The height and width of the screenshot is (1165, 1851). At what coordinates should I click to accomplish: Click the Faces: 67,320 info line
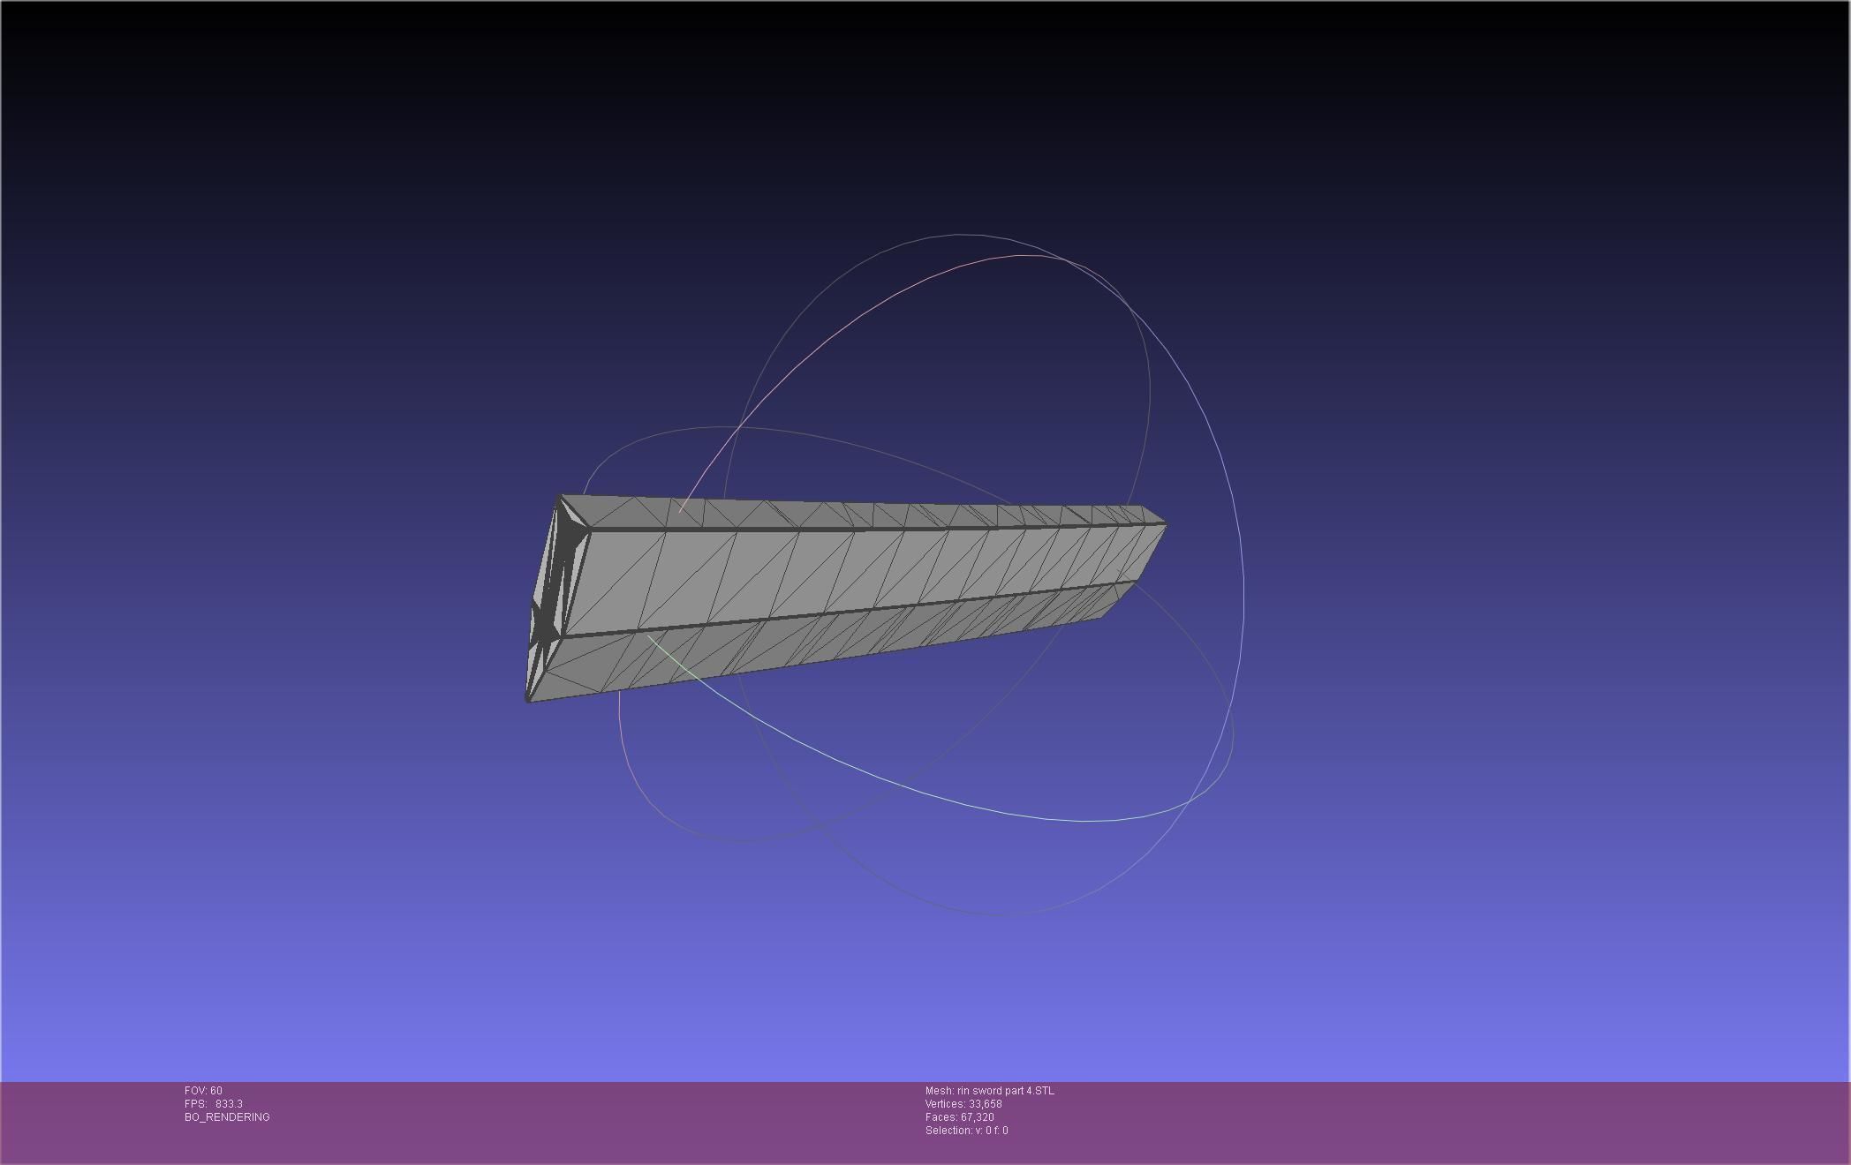point(959,1117)
